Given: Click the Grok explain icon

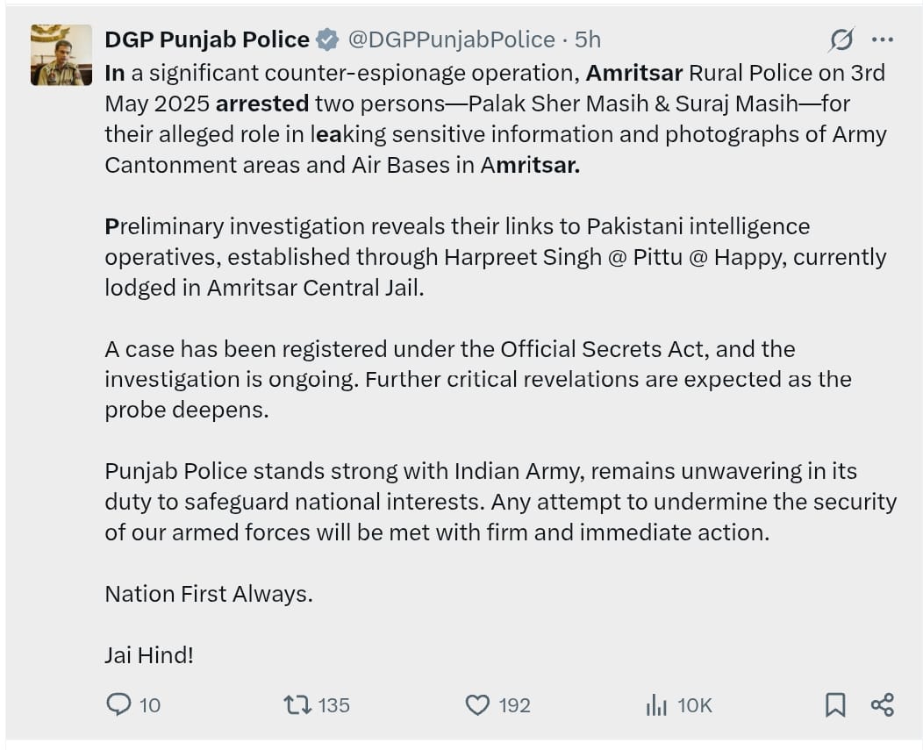Looking at the screenshot, I should [x=841, y=39].
